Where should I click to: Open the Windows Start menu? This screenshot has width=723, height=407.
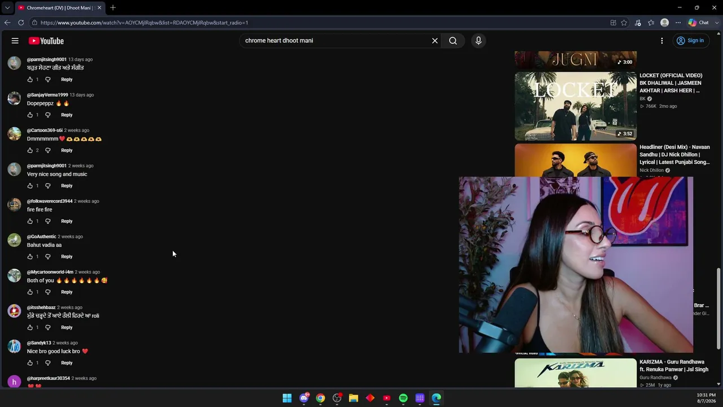tap(287, 398)
